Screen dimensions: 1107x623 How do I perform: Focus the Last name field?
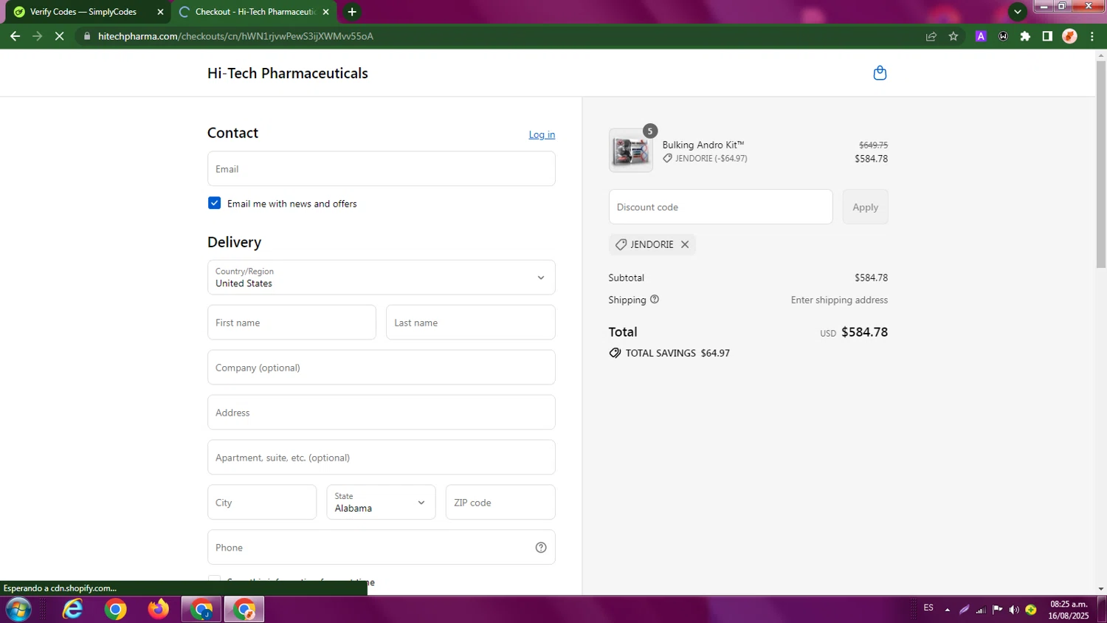coord(471,323)
